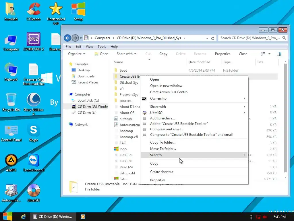This screenshot has height=221, width=294.
Task: Select the Recycle Bin icon
Action: (x=11, y=102)
